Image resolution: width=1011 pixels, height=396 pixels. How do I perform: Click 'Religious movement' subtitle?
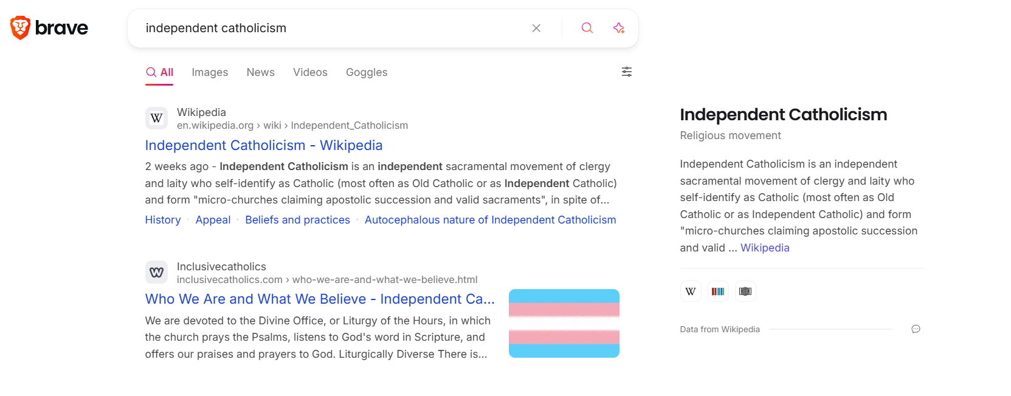click(x=730, y=135)
